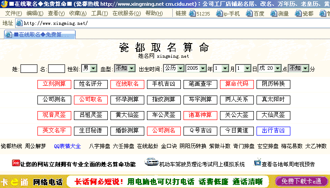This screenshot has width=330, height=188.
Task: Open the 紫微斗数 link
Action: click(220, 146)
